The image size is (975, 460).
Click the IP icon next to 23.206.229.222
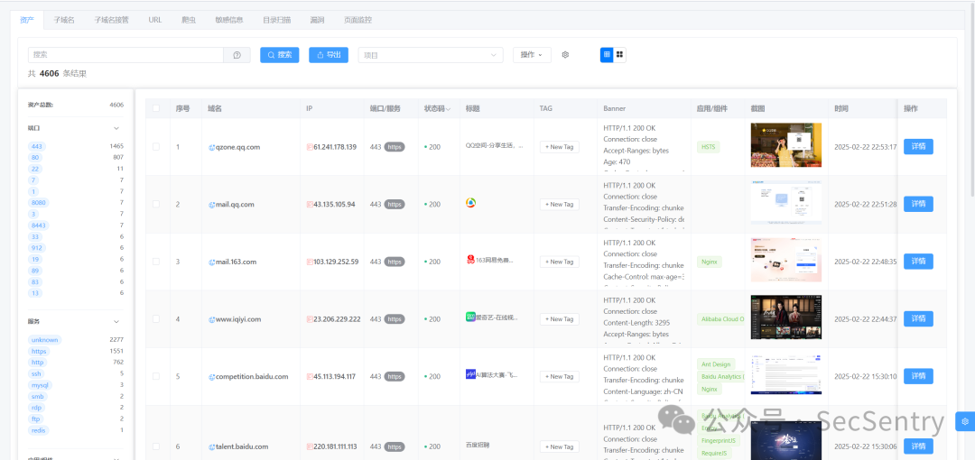(x=310, y=319)
